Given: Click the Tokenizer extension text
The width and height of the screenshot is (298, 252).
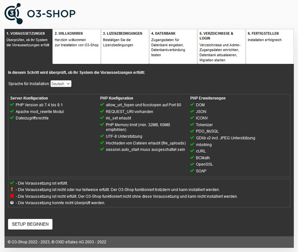Looking at the screenshot, I should click(204, 125).
